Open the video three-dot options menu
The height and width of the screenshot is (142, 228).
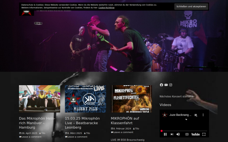click(203, 115)
